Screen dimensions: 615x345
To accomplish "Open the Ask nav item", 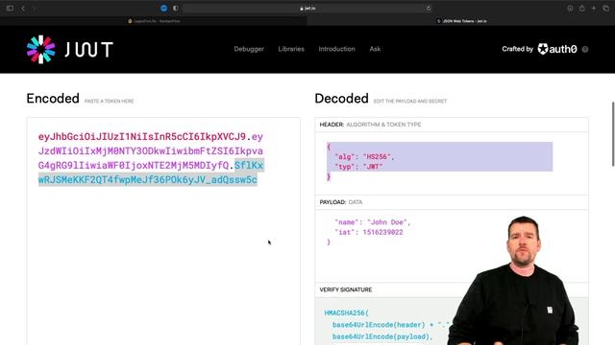I will (375, 49).
